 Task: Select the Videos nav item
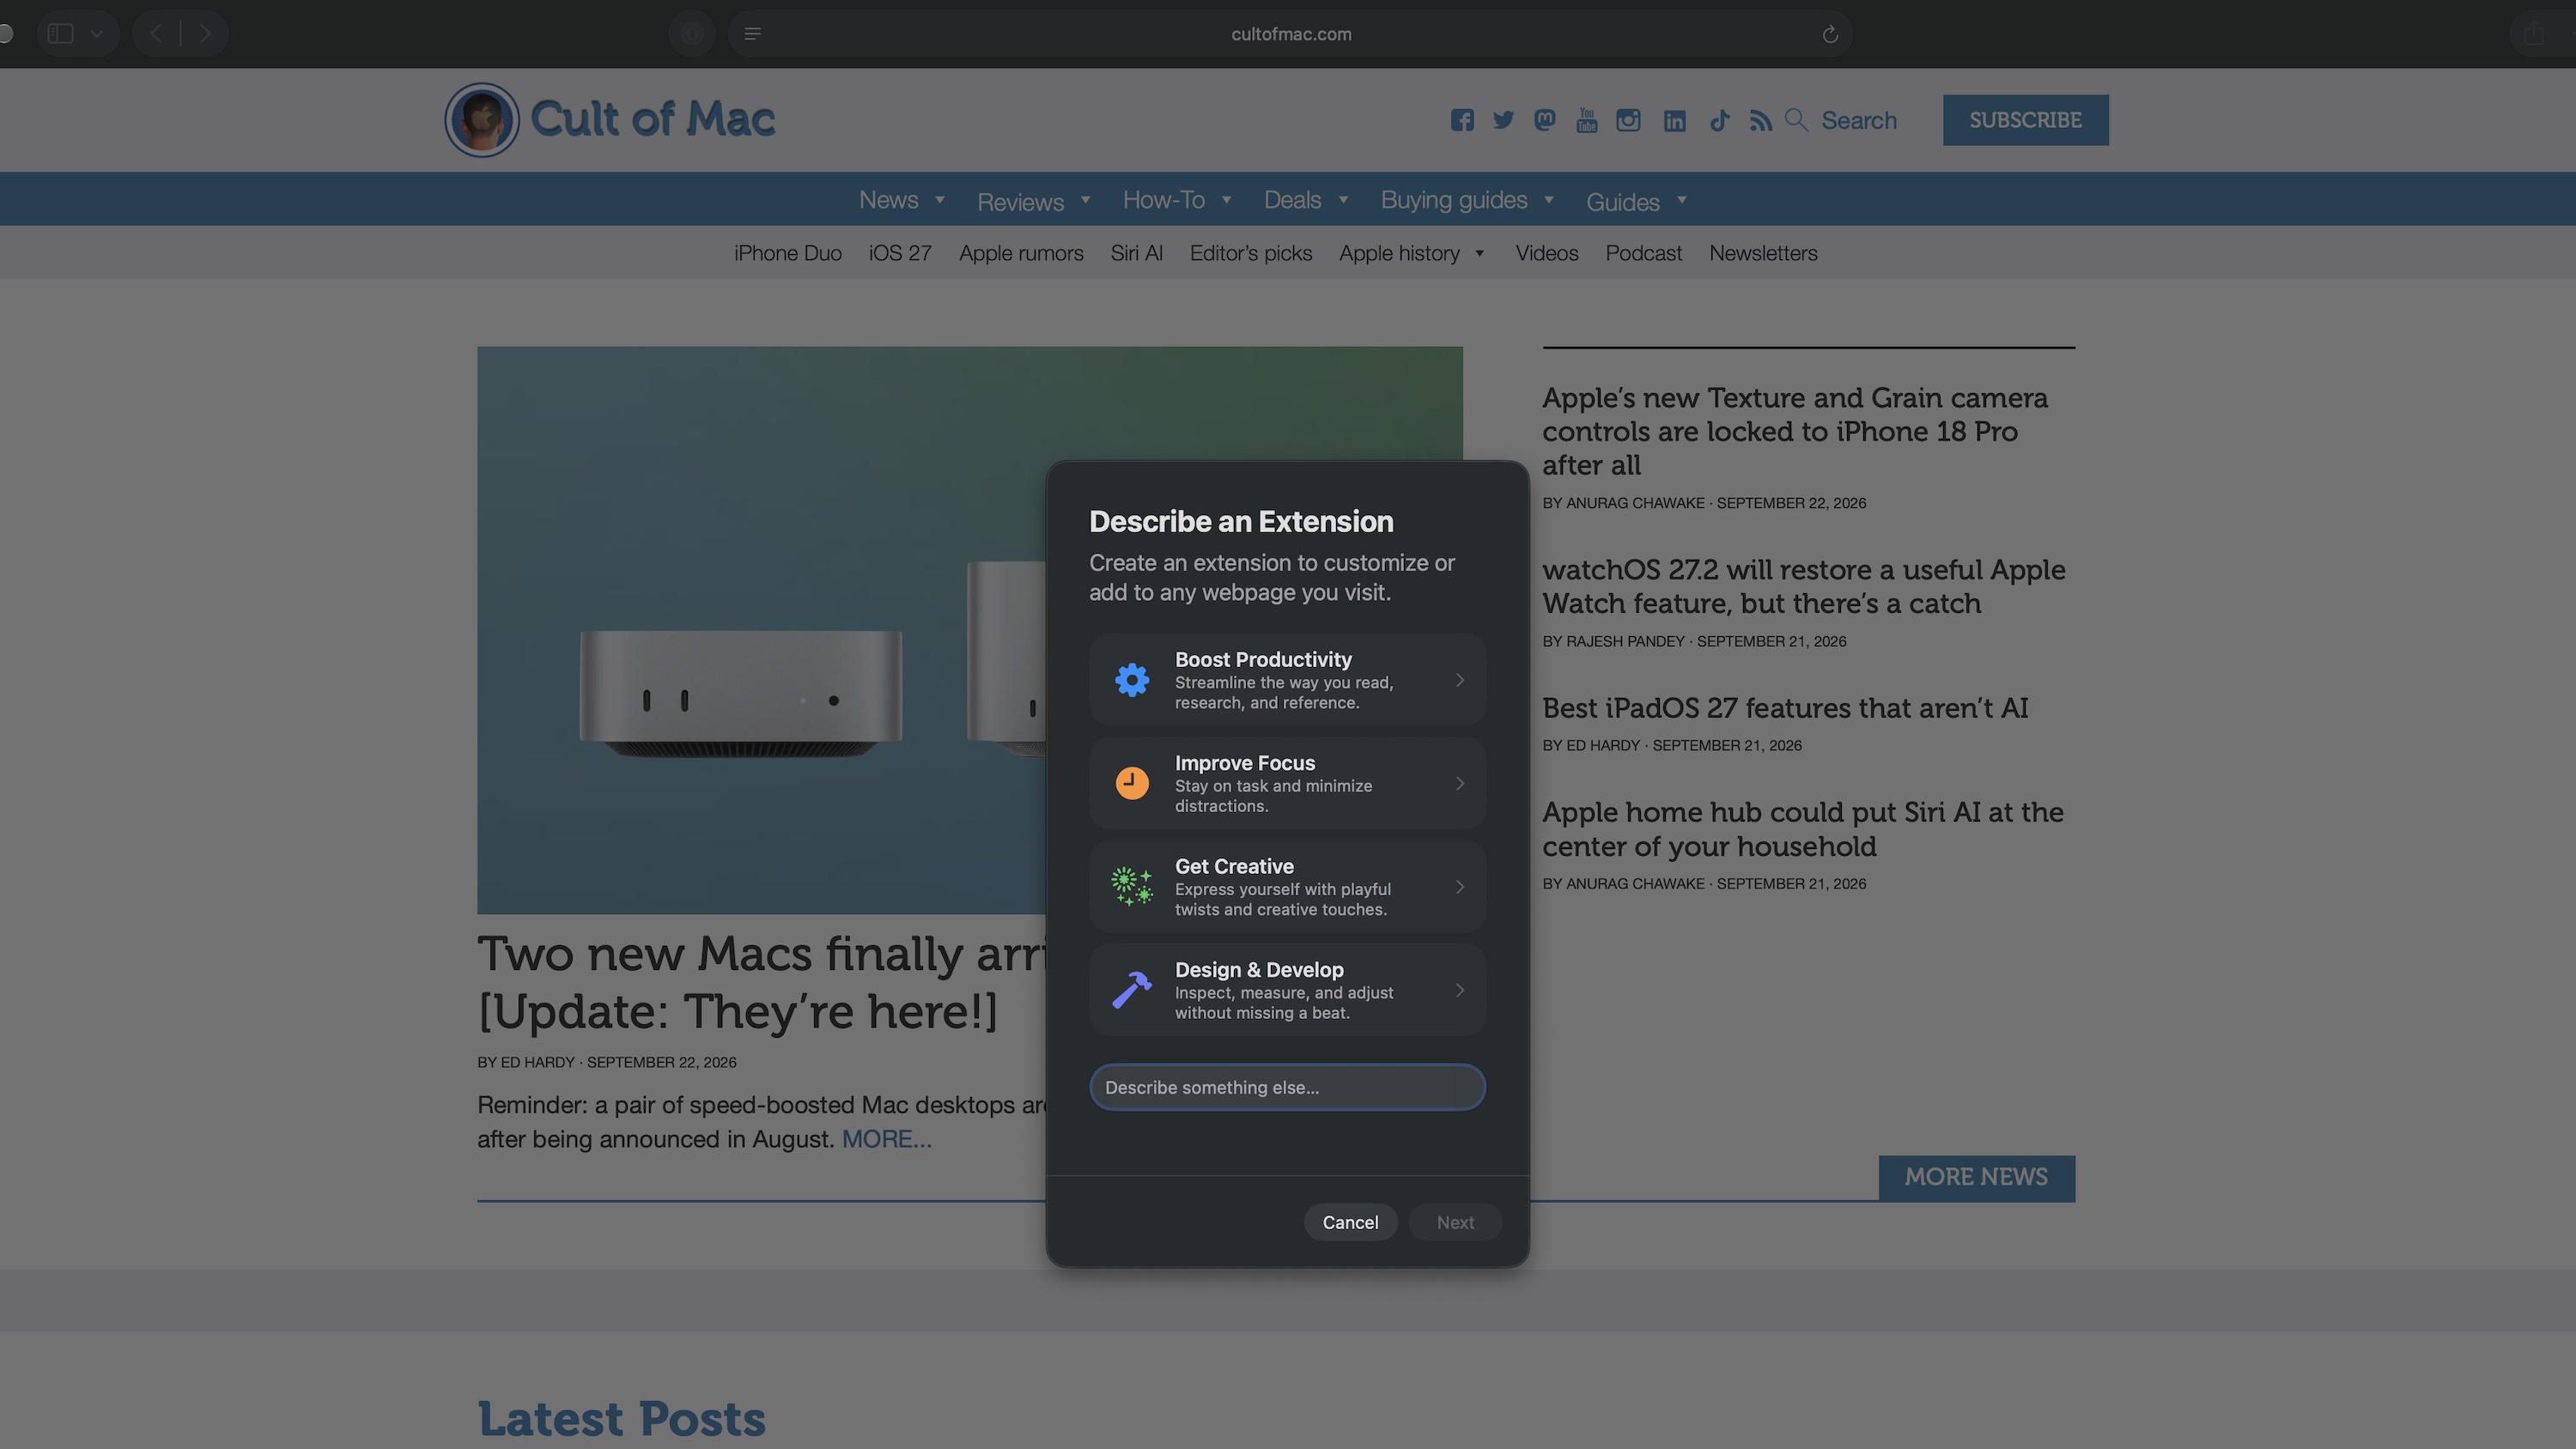tap(1547, 253)
